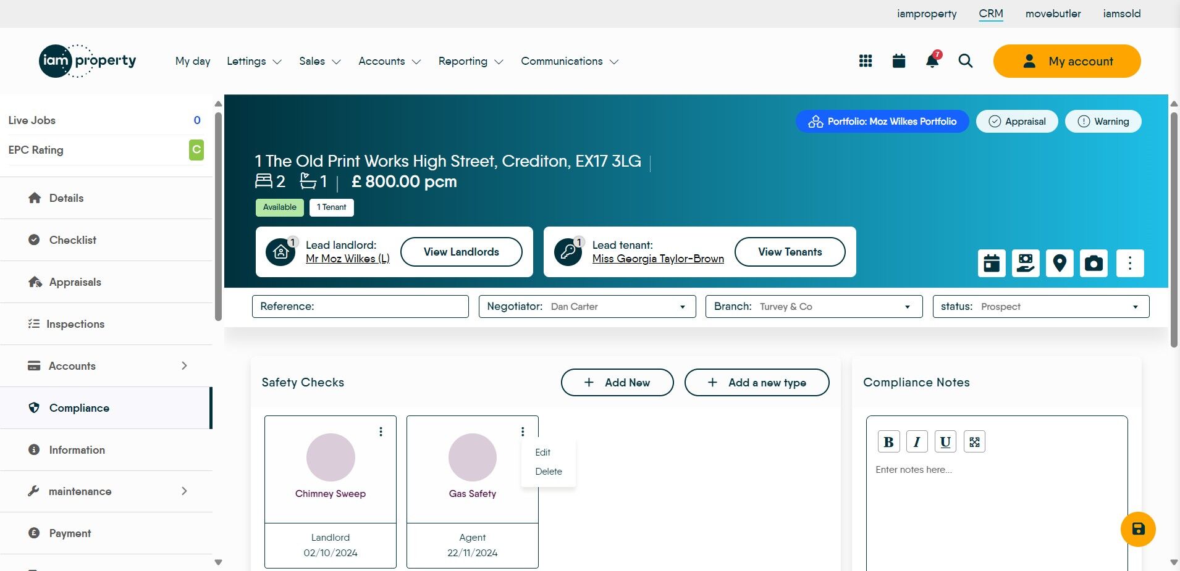The width and height of the screenshot is (1180, 571).
Task: Select Delete from the context menu
Action: (x=549, y=471)
